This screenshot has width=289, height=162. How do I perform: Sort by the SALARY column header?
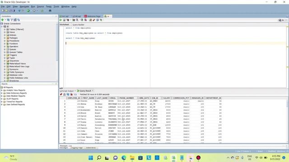click(x=167, y=98)
